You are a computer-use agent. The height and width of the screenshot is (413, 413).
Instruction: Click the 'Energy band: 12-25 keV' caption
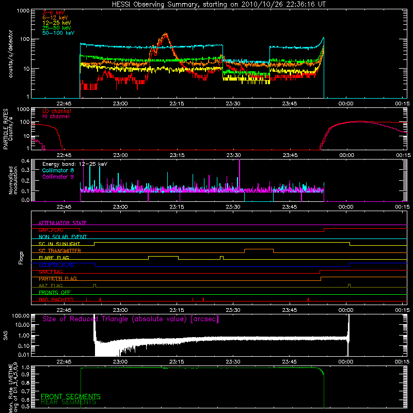coord(75,164)
